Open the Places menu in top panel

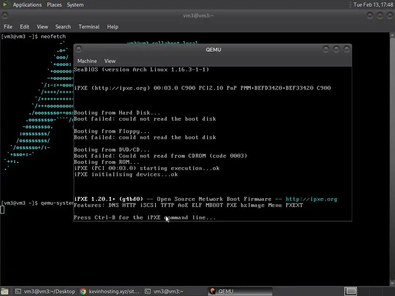coord(54,5)
